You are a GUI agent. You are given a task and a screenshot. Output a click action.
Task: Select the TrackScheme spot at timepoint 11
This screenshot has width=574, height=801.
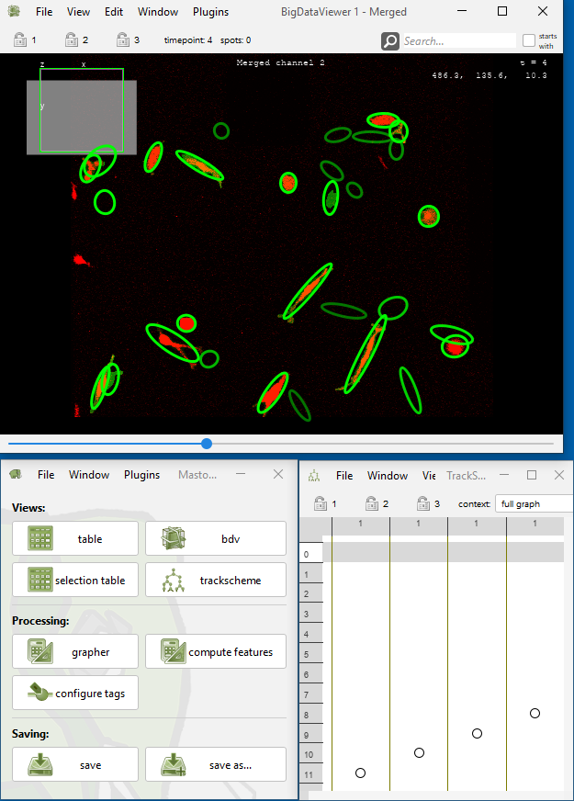360,773
